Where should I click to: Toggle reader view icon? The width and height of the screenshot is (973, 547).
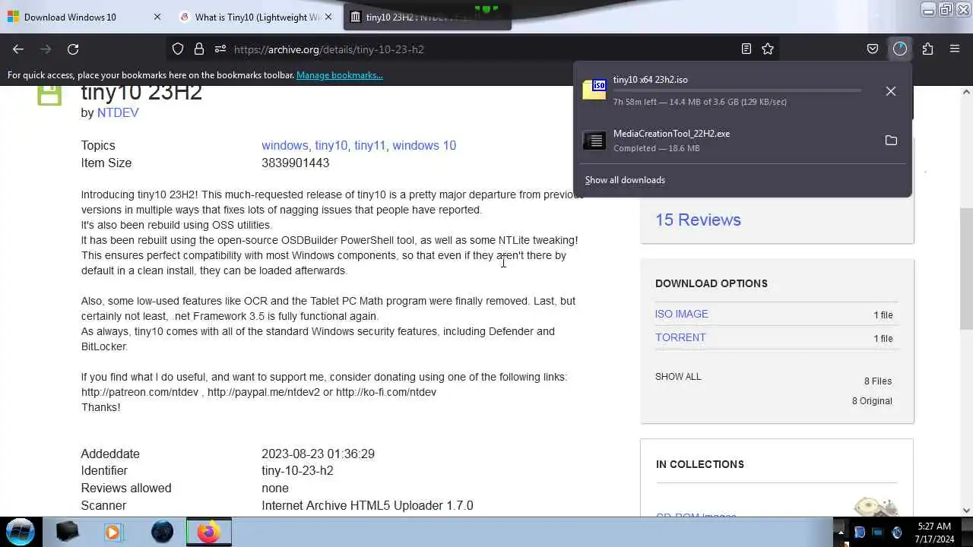[746, 49]
